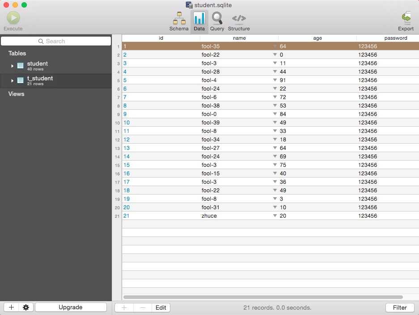Click the magnifier icon in Search field
Image resolution: width=419 pixels, height=315 pixels.
41,41
